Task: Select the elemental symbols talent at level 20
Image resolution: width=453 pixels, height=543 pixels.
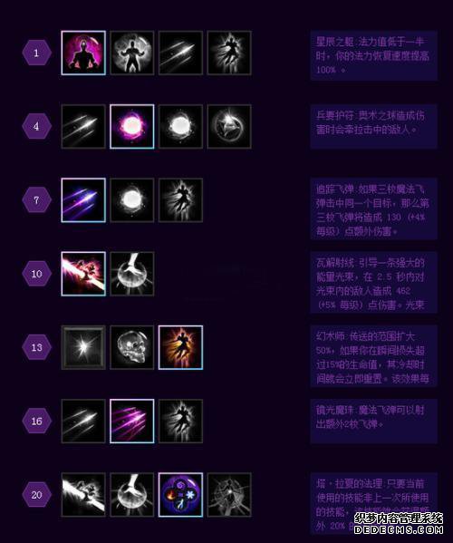Action: click(x=180, y=495)
